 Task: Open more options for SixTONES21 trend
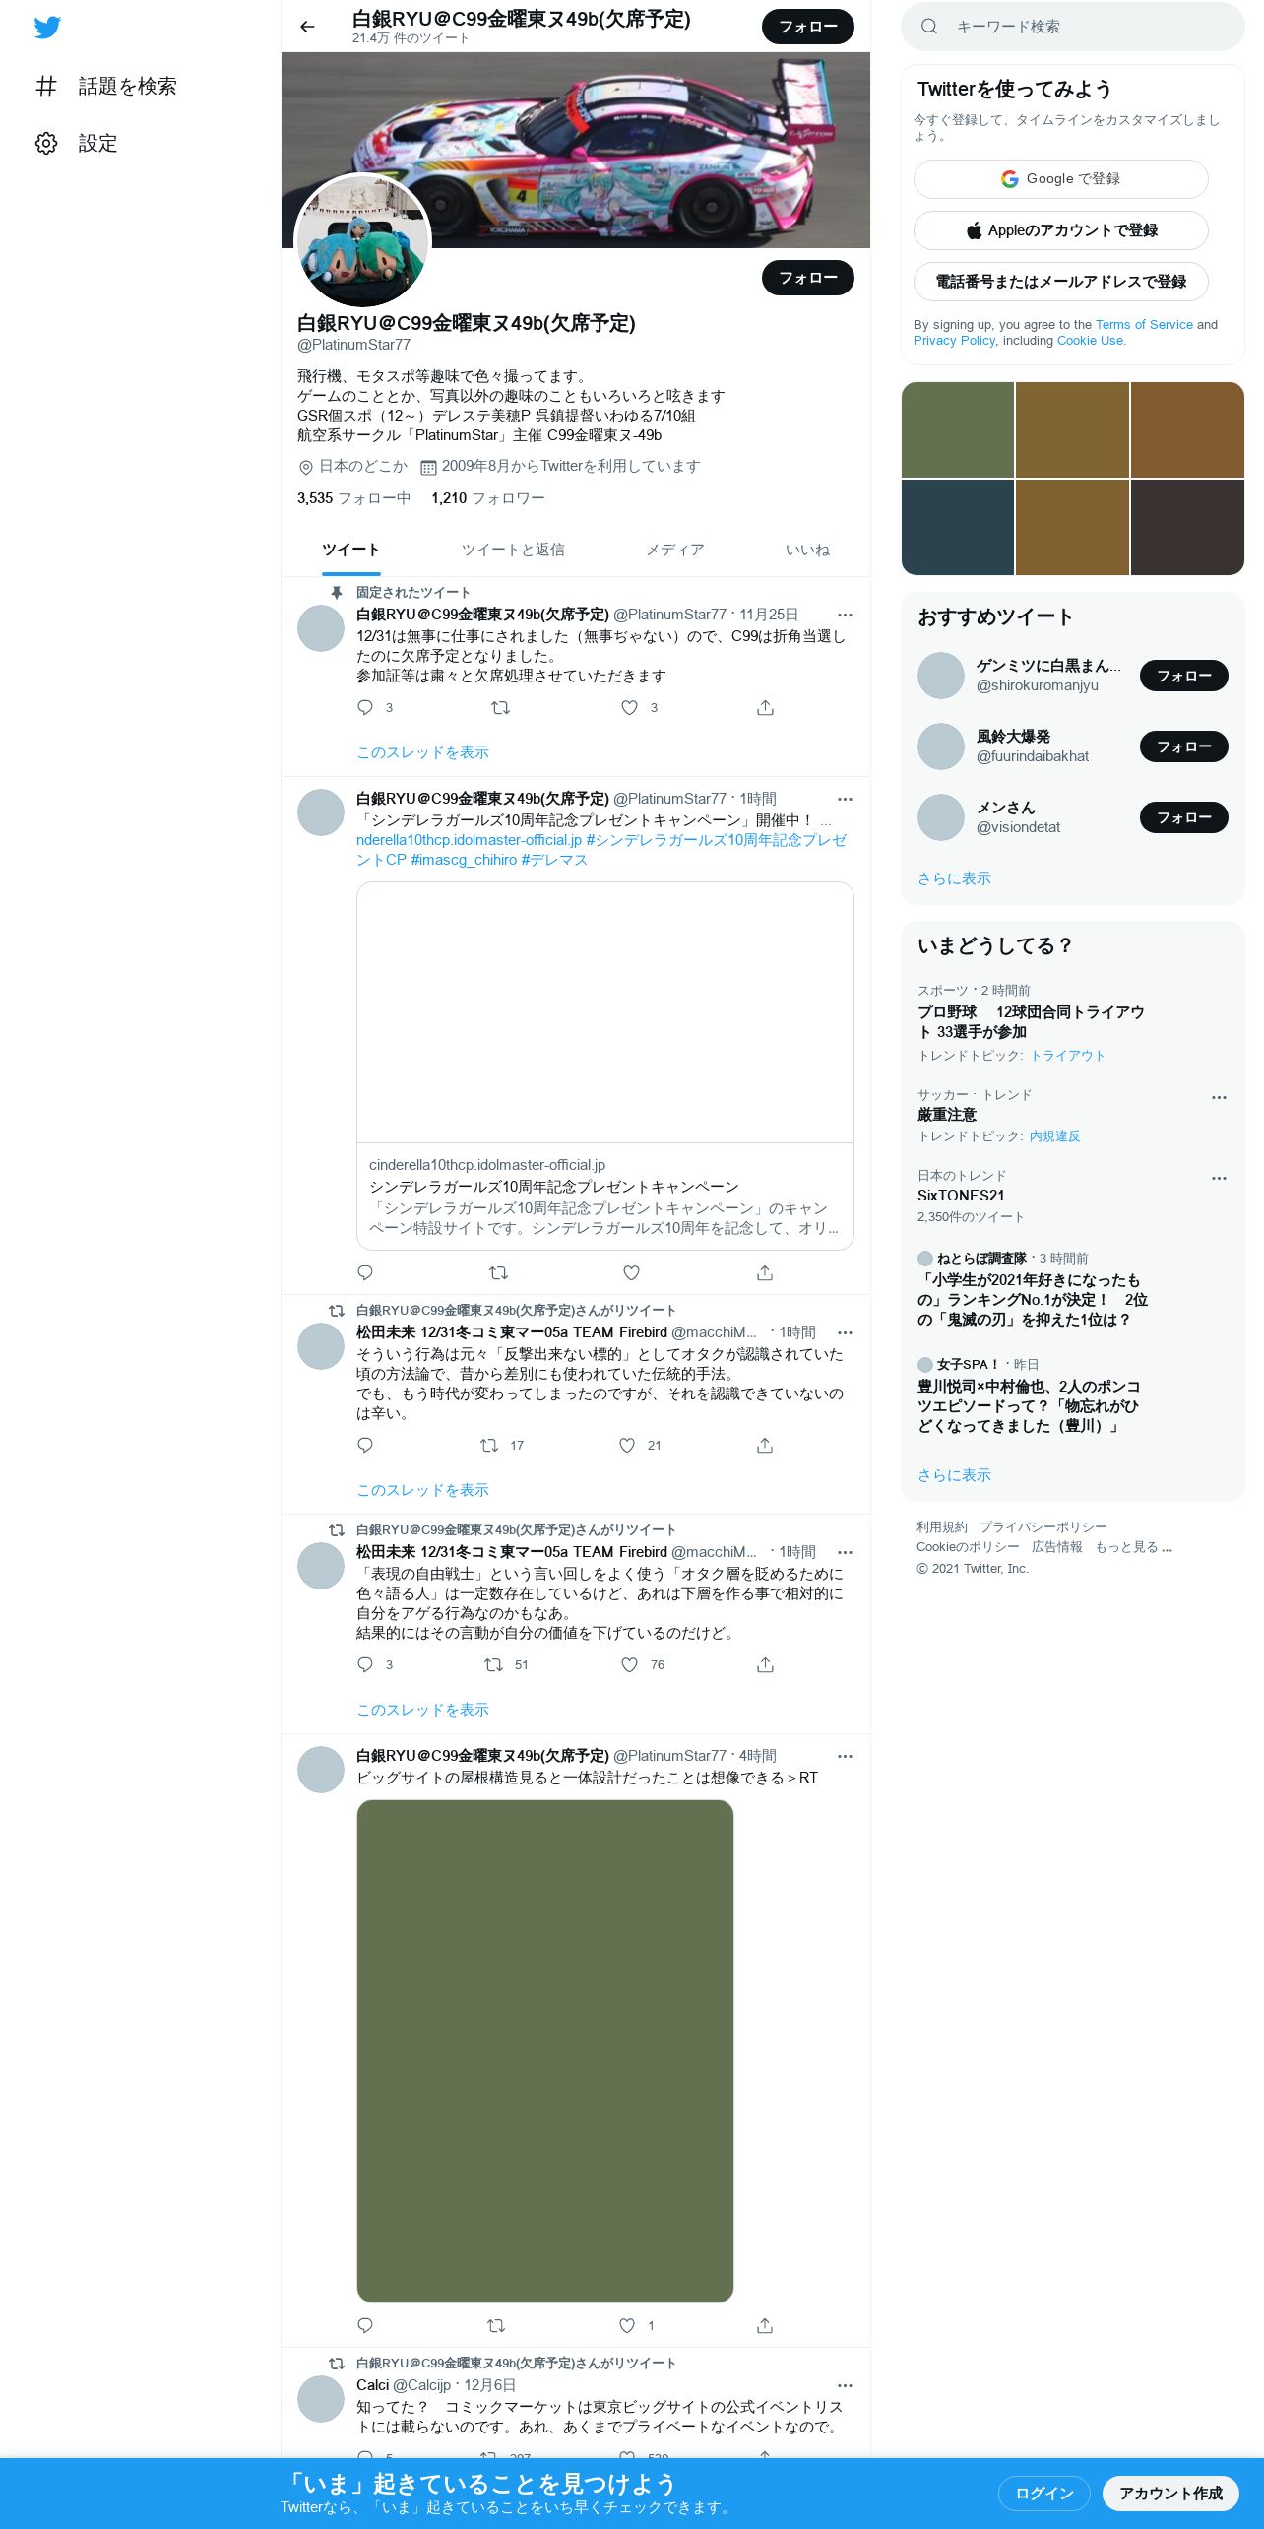pos(1219,1178)
